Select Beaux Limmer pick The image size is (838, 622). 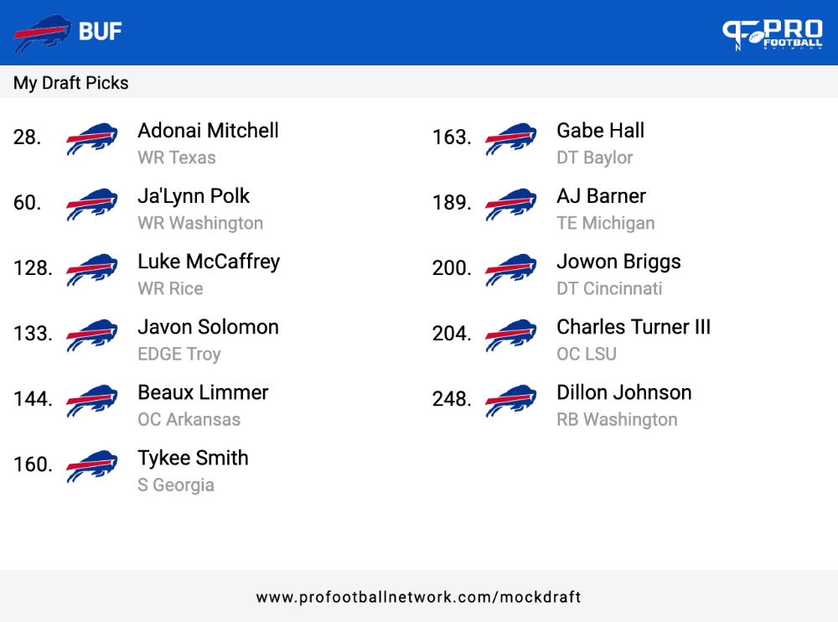click(x=203, y=392)
